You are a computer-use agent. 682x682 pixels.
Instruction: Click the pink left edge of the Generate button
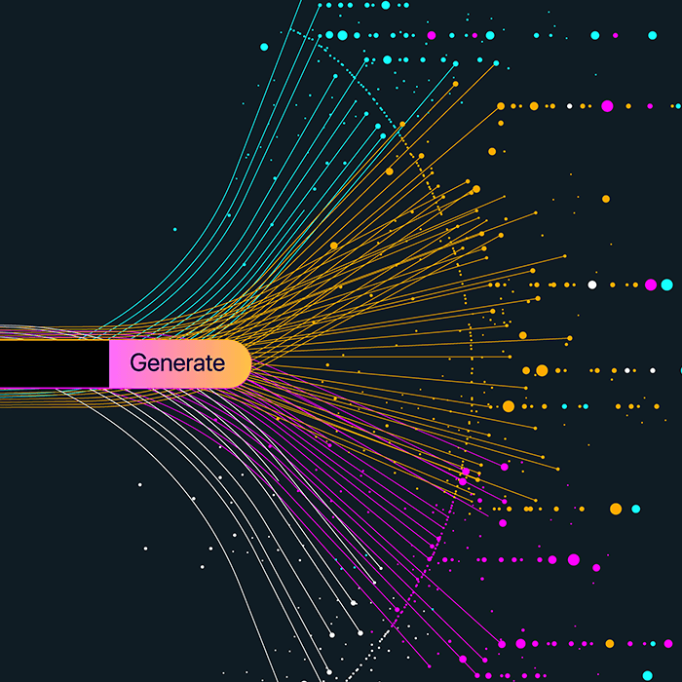[x=115, y=363]
